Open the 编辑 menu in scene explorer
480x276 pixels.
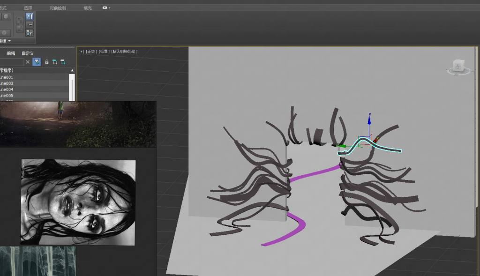point(10,53)
